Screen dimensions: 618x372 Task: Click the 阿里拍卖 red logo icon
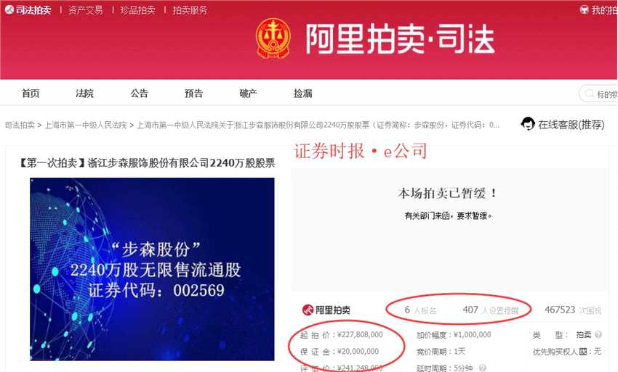308,310
